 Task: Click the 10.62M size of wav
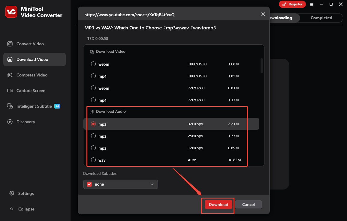click(x=234, y=160)
